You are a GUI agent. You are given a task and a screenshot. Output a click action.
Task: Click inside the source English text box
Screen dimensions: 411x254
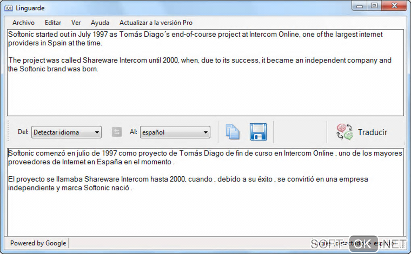click(x=205, y=72)
